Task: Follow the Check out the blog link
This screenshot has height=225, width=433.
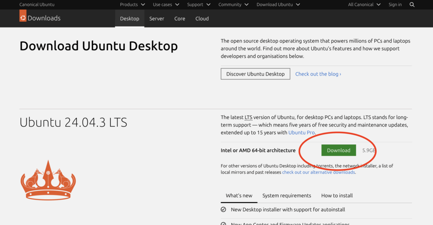Action: pos(318,74)
